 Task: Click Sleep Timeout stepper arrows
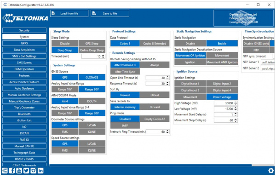tap(103, 56)
